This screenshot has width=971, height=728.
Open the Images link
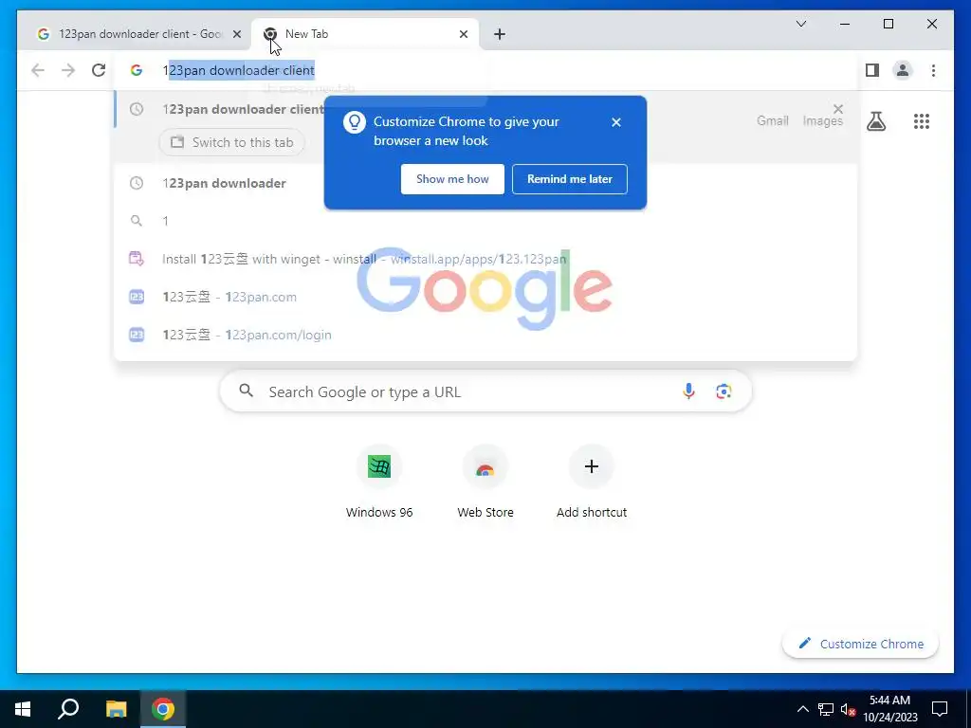822,121
